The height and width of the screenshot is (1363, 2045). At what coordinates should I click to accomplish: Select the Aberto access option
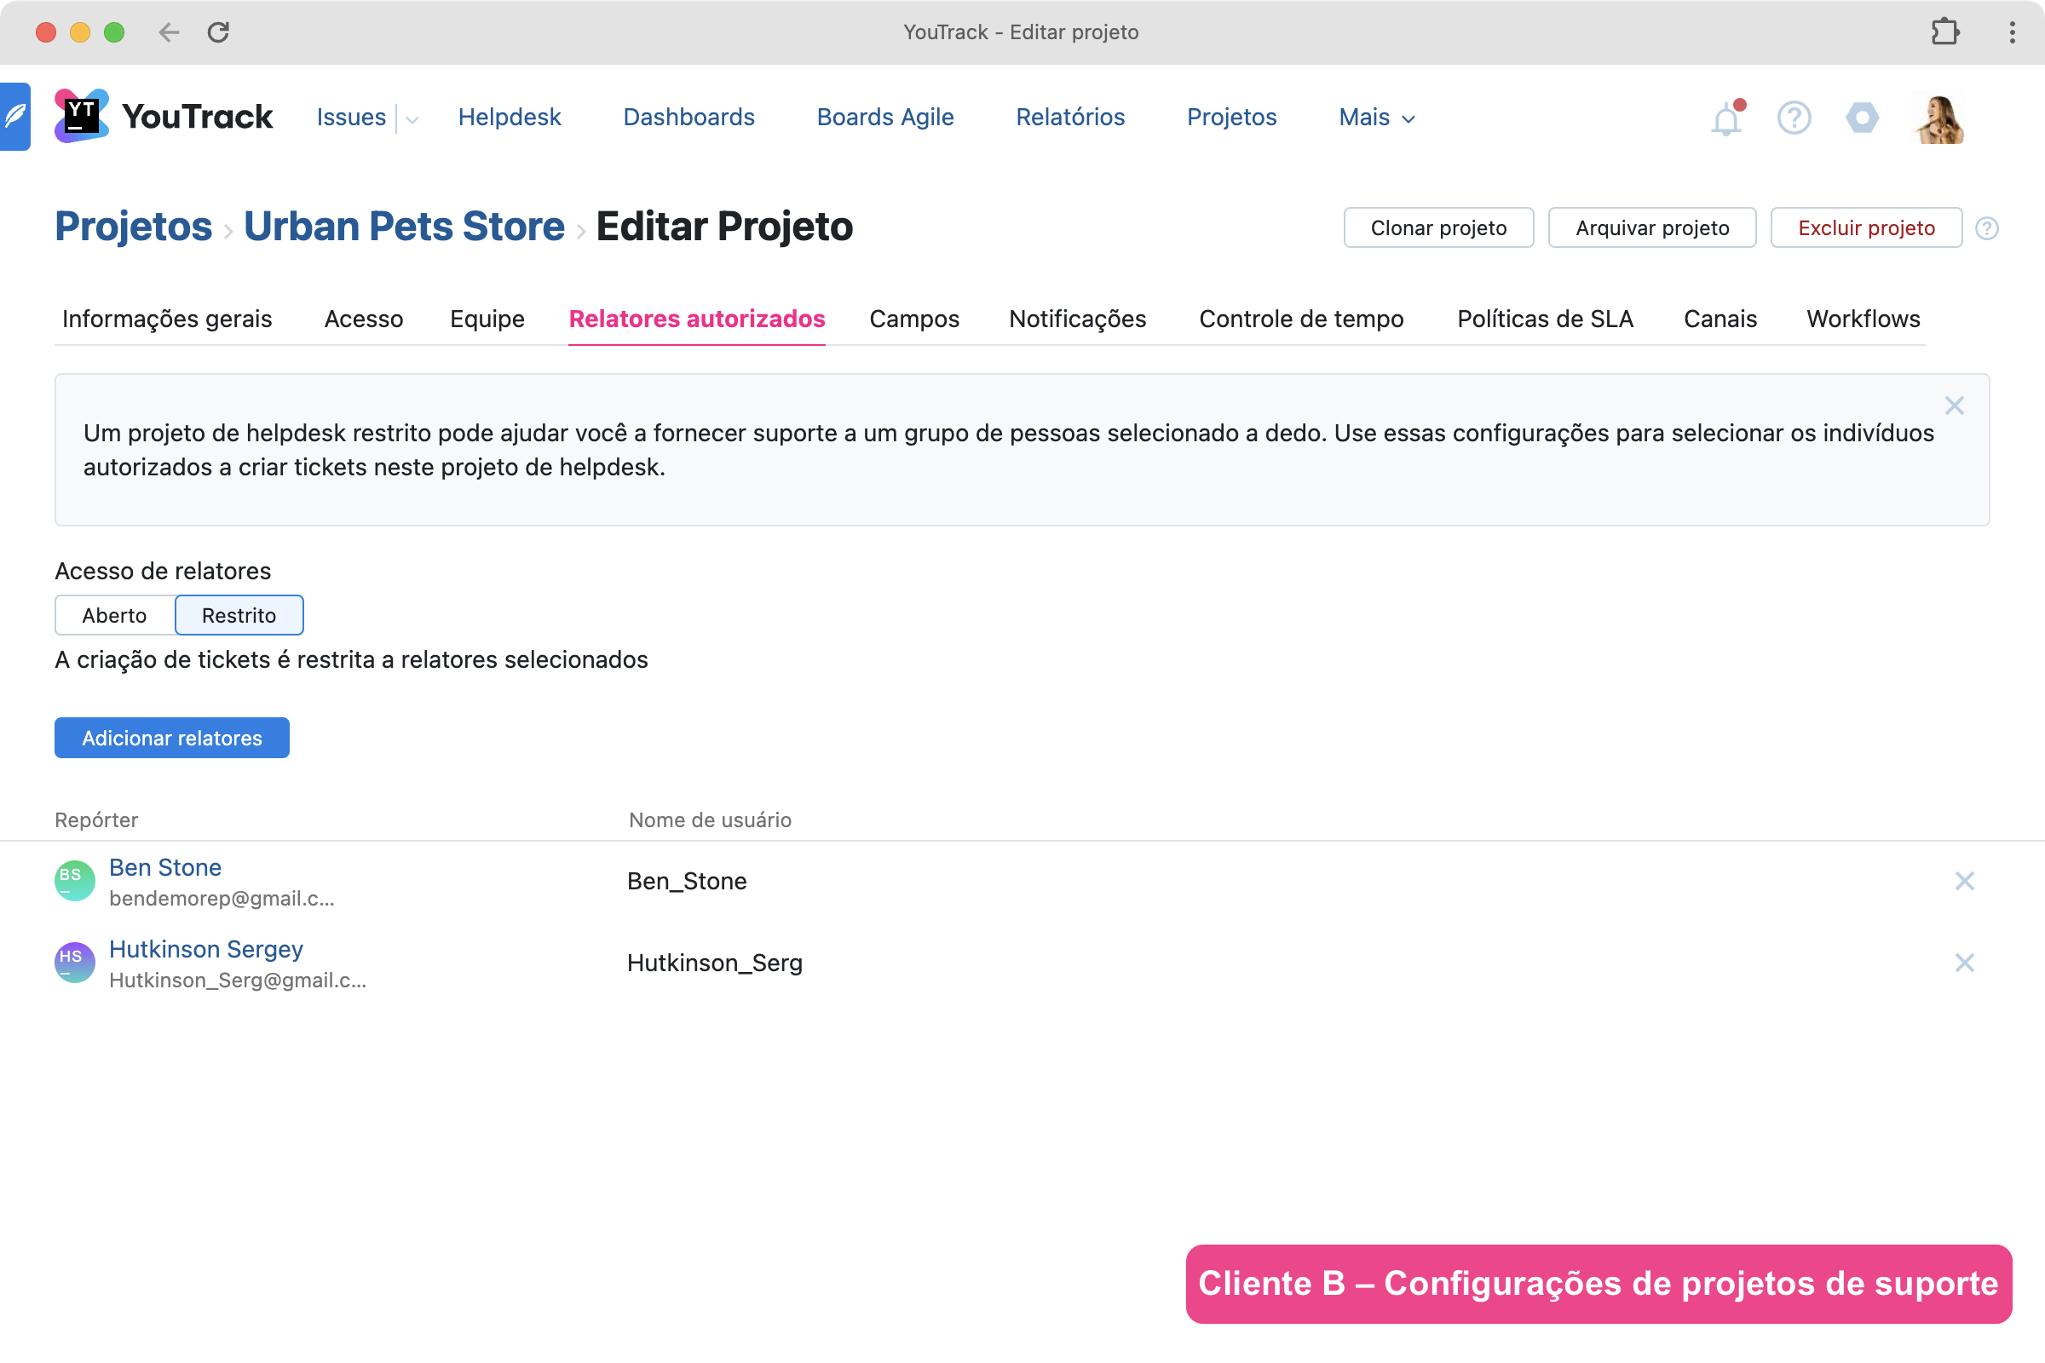pyautogui.click(x=115, y=615)
